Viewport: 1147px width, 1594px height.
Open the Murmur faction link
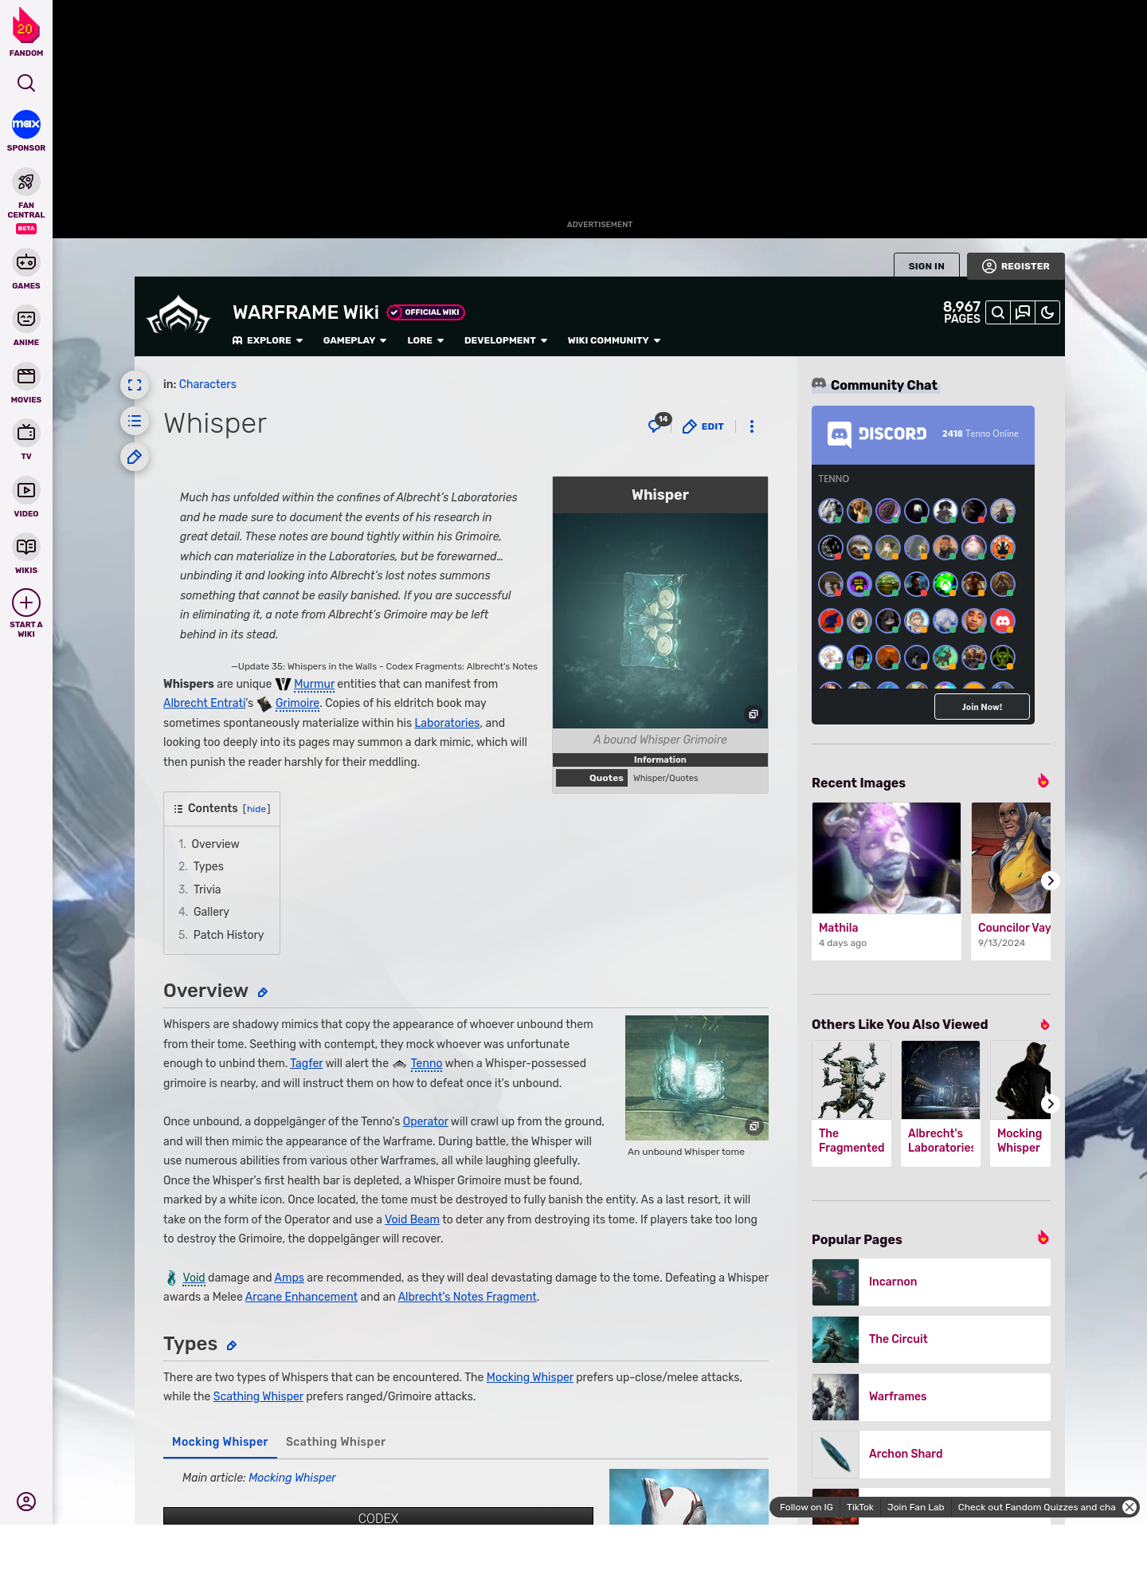pyautogui.click(x=314, y=684)
